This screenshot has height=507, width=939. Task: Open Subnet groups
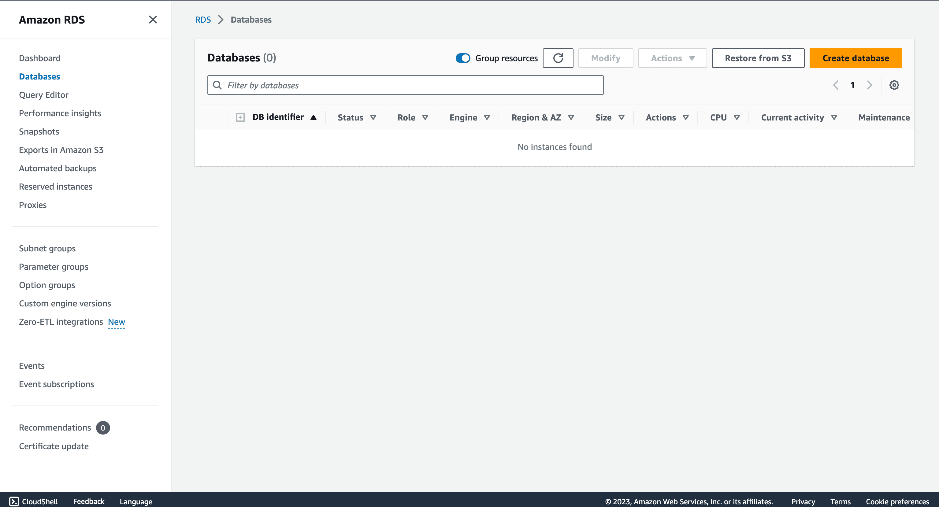pos(47,249)
